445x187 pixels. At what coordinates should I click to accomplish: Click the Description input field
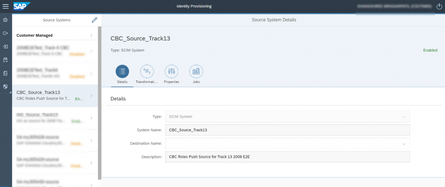point(288,157)
